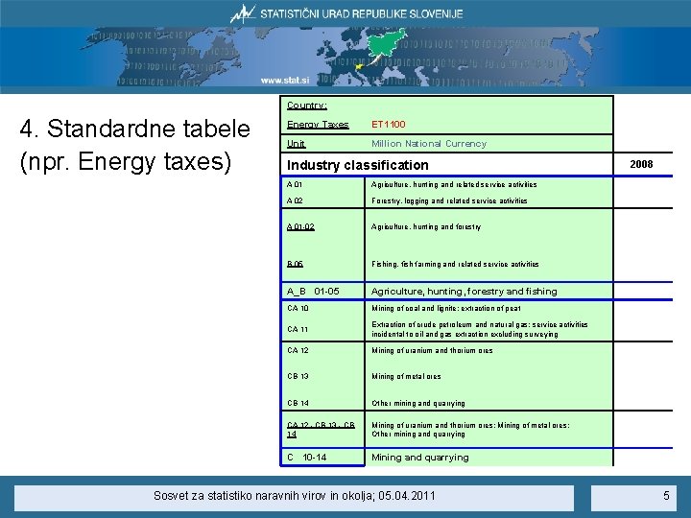The width and height of the screenshot is (691, 518).
Task: Click the red 'ET1100' code
Action: point(389,124)
